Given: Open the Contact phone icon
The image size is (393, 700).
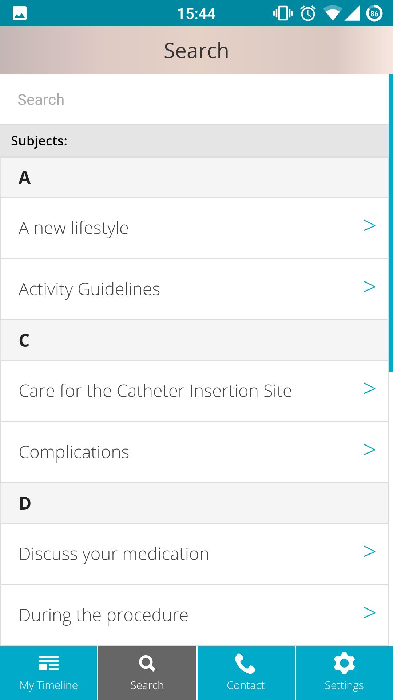Looking at the screenshot, I should (x=246, y=670).
